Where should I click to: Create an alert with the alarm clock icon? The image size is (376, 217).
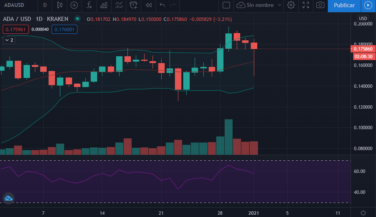click(134, 5)
